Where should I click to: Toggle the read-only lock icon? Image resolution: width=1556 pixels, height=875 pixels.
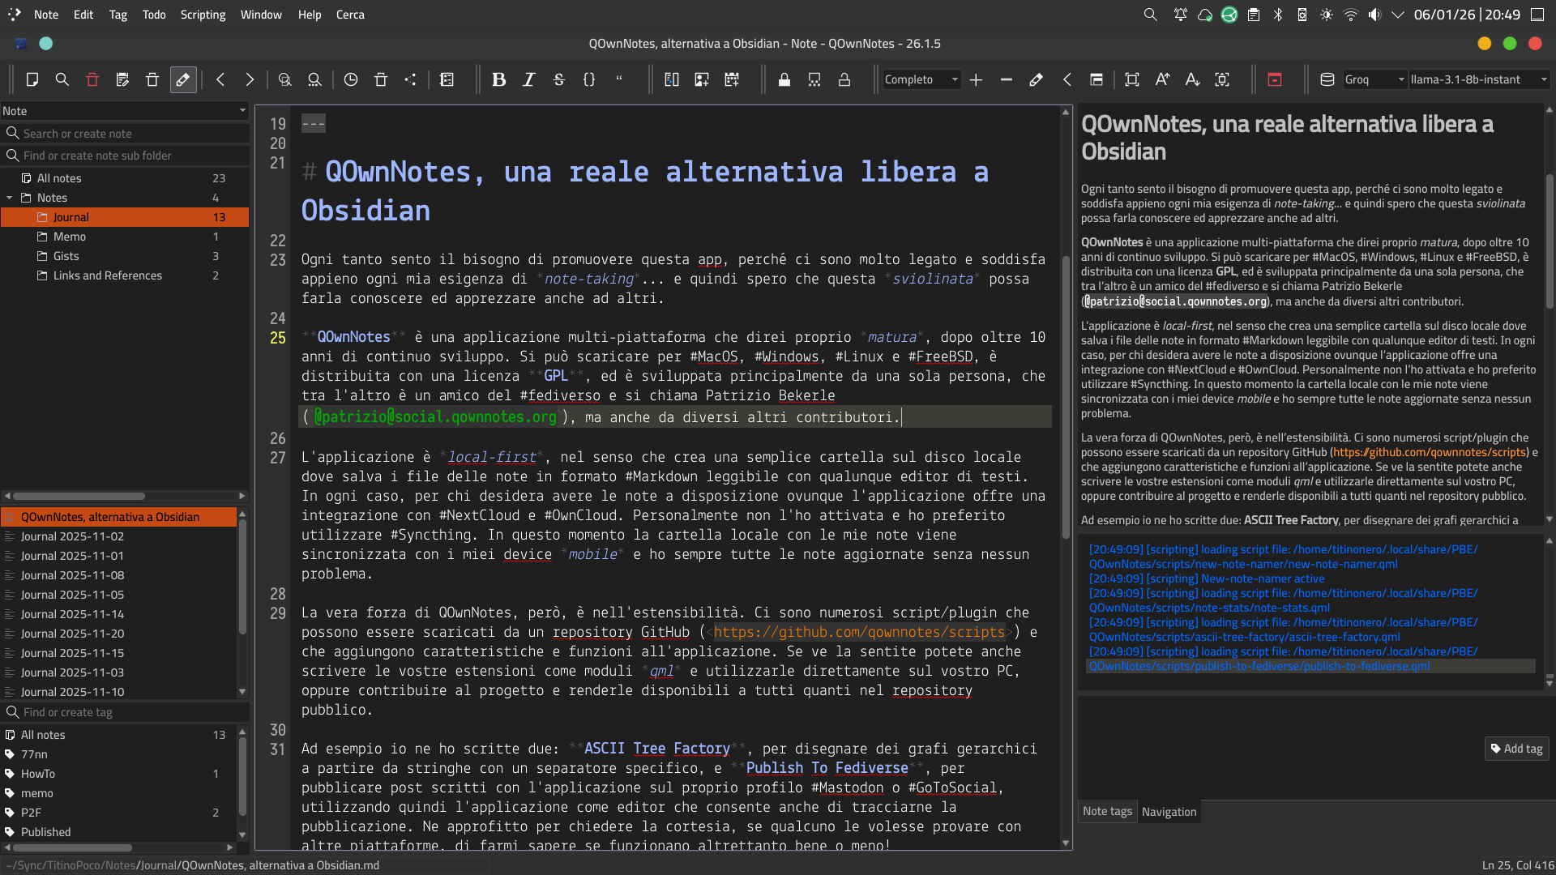pos(784,79)
